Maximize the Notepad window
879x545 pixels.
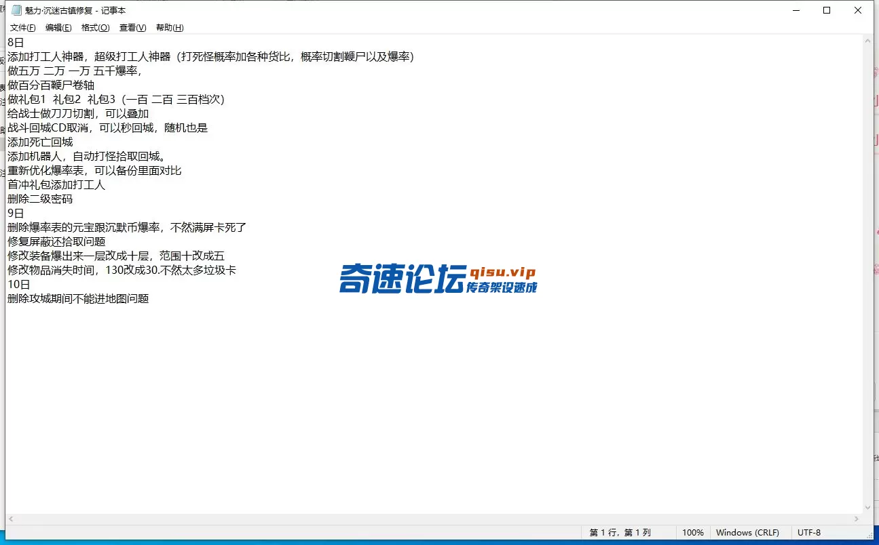pyautogui.click(x=827, y=10)
